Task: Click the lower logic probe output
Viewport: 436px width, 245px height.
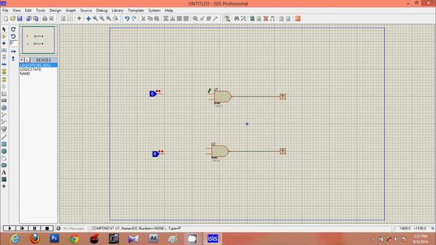Action: (283, 151)
